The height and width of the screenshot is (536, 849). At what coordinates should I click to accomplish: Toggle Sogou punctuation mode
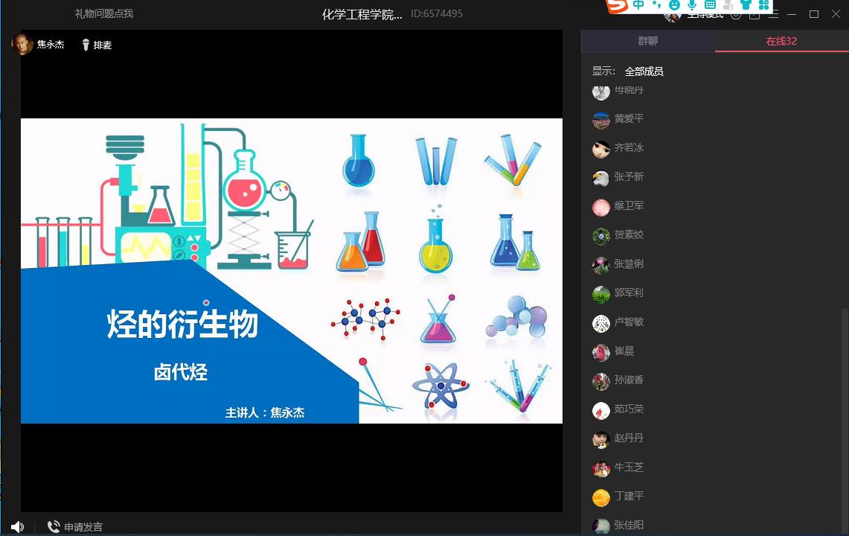click(x=656, y=5)
